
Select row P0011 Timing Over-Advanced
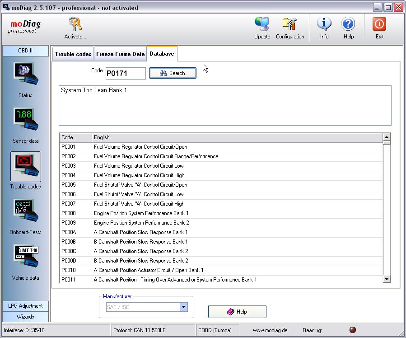pos(221,279)
